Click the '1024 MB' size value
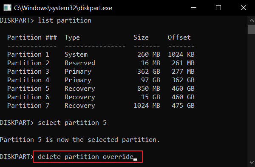The width and height of the screenshot is (255, 167). [x=147, y=106]
